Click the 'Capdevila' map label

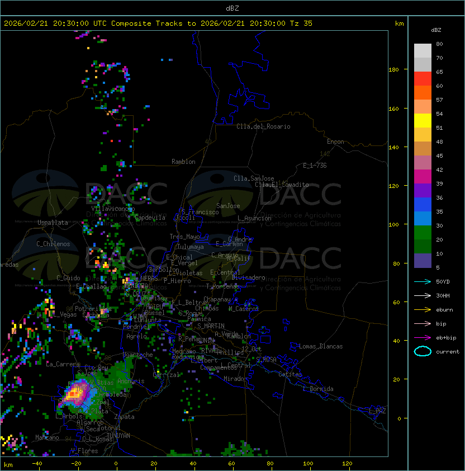coord(150,218)
